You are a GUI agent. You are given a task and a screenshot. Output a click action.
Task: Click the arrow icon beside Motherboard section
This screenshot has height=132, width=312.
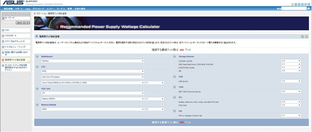tap(37, 57)
